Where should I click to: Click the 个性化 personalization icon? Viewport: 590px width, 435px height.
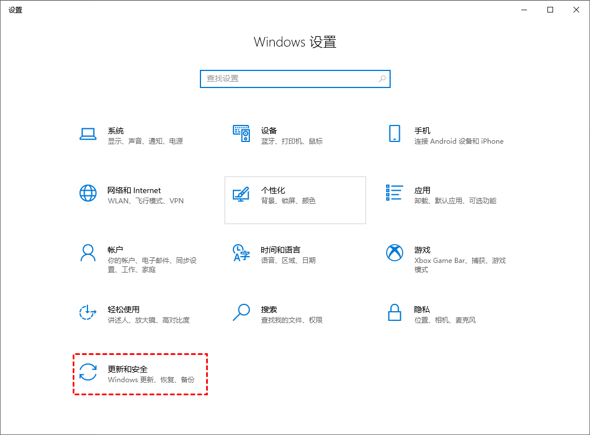pos(241,193)
